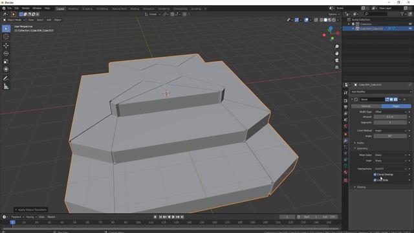The width and height of the screenshot is (414, 233).
Task: Select solid viewport shading sphere
Action: coord(325,20)
